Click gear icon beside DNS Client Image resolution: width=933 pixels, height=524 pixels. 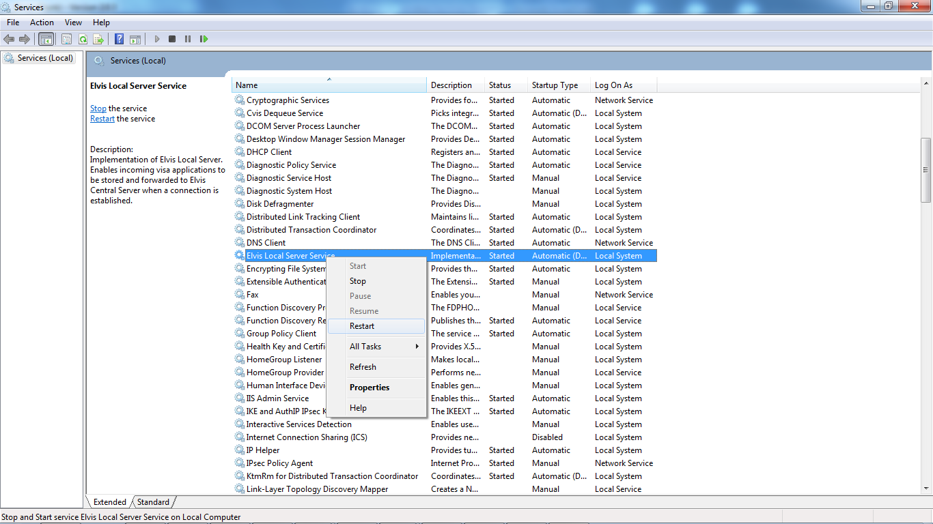coord(240,243)
